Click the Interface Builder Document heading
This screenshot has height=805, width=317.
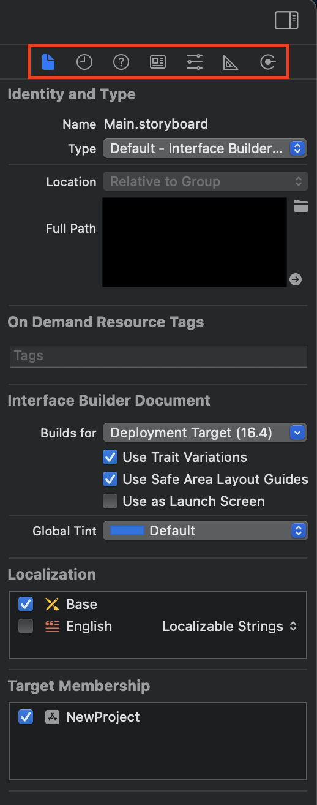click(x=109, y=400)
